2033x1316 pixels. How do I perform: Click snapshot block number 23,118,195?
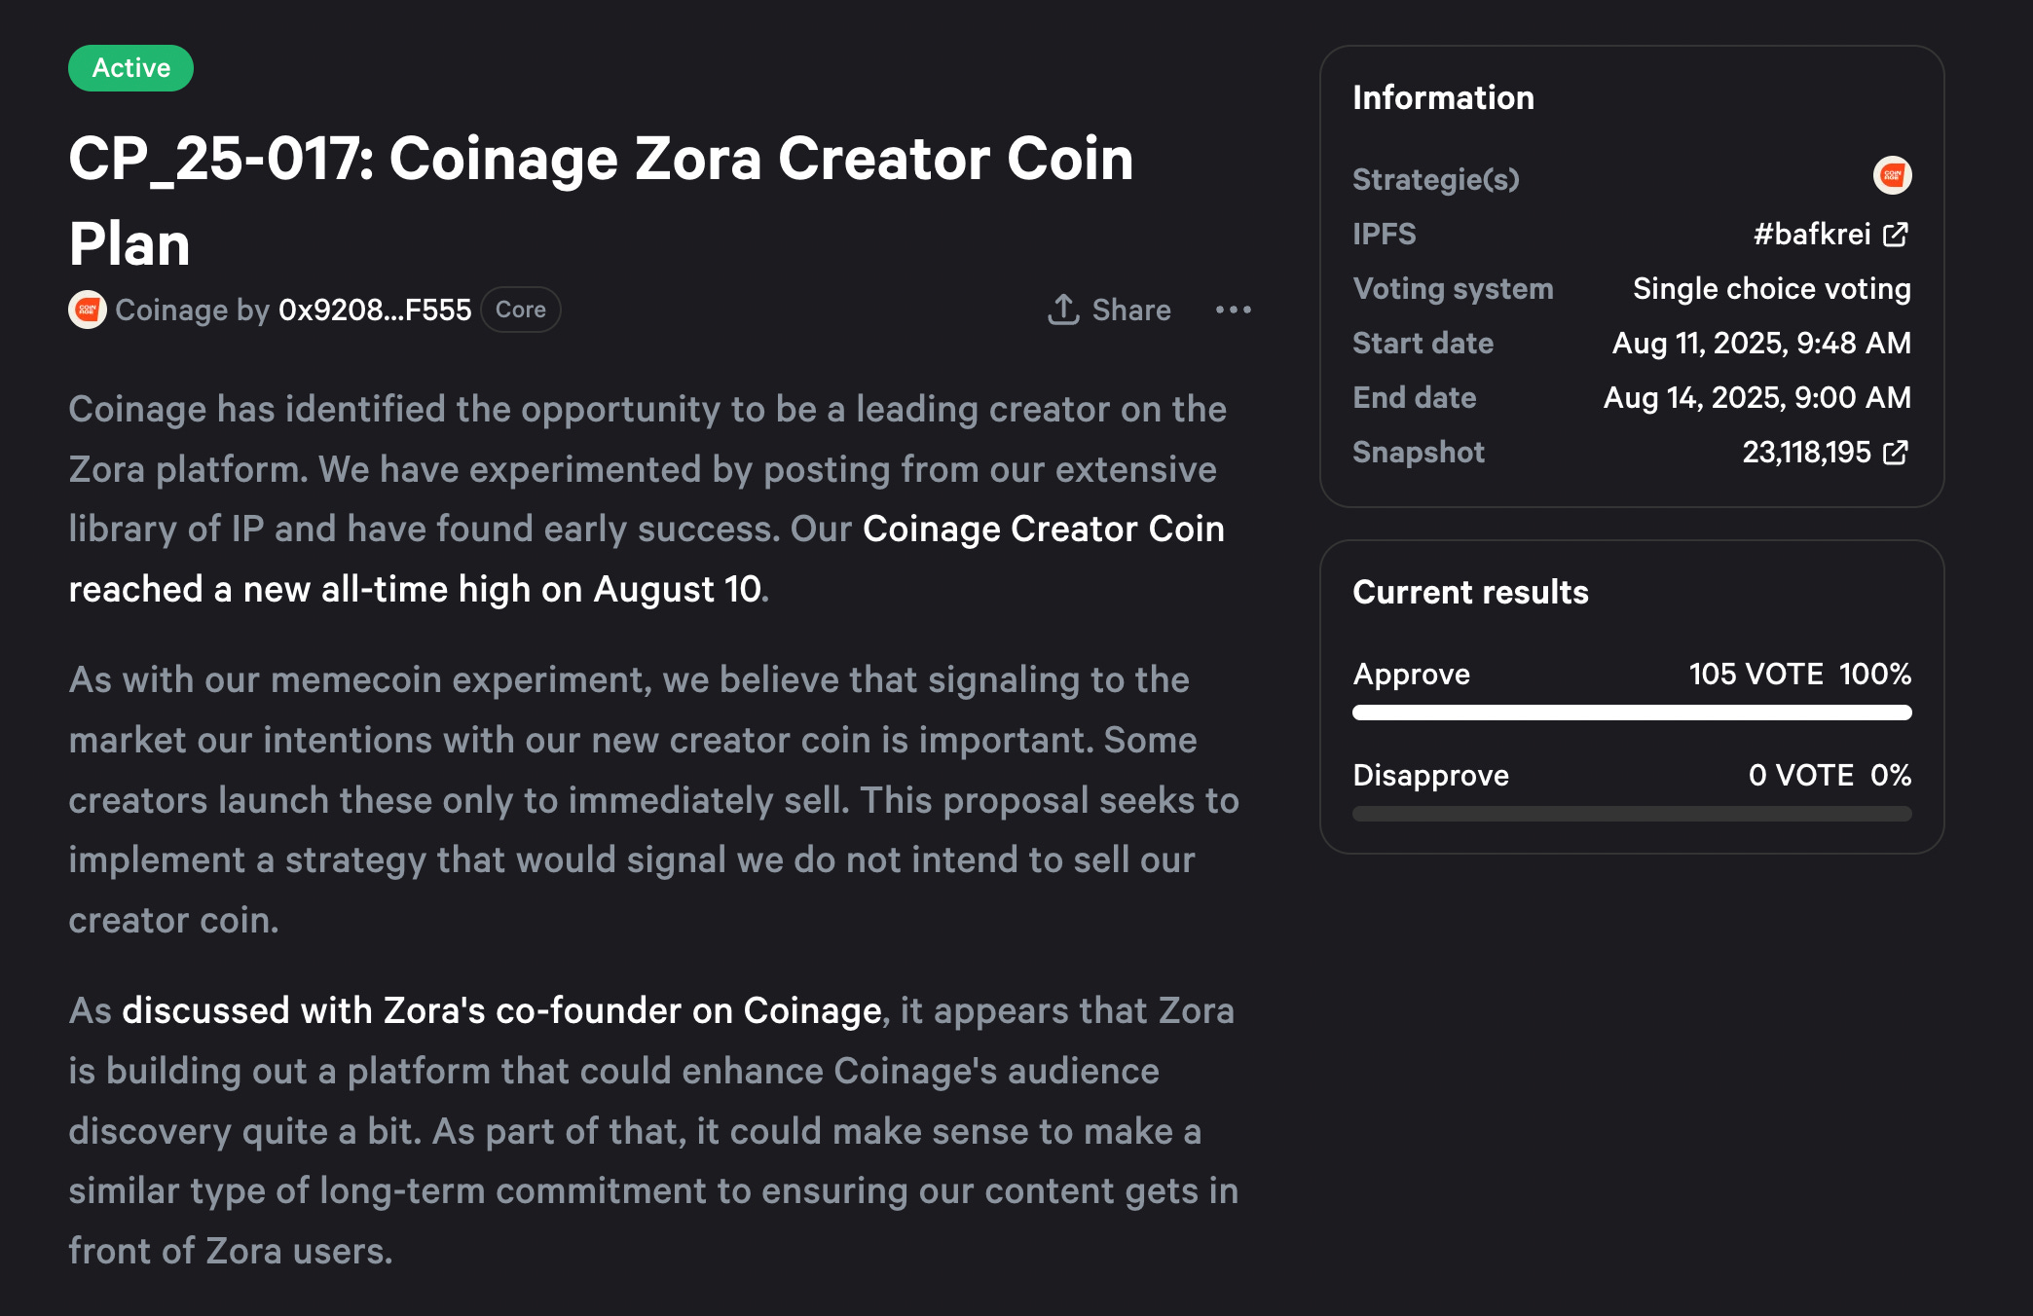(1806, 453)
